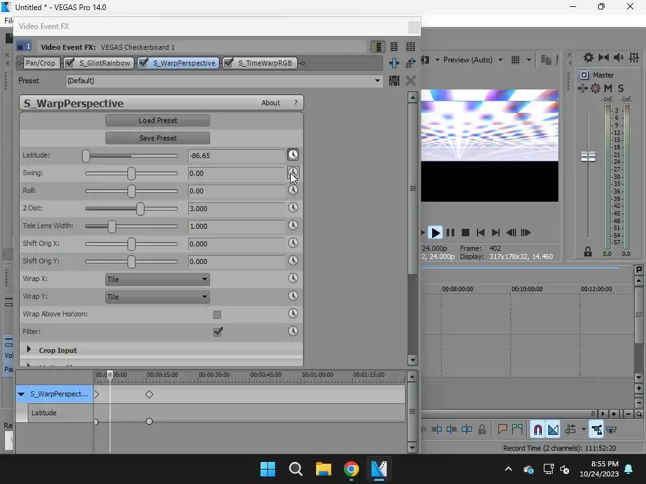Click the Latitude animate clock icon
This screenshot has width=646, height=484.
293,155
